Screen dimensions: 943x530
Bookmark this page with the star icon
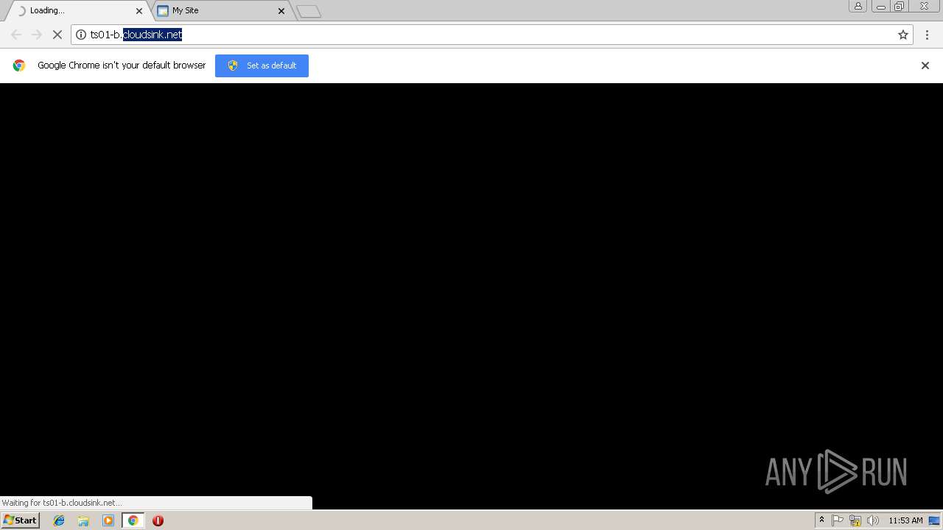[x=903, y=35]
